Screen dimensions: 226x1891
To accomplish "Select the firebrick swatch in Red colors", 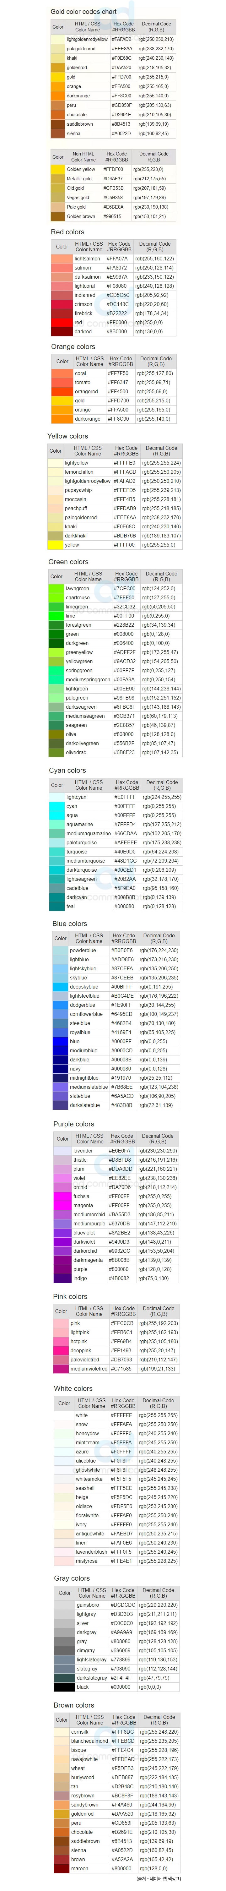I will 62,313.
